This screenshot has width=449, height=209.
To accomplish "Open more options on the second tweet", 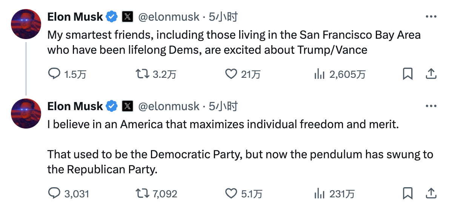I will 431,106.
